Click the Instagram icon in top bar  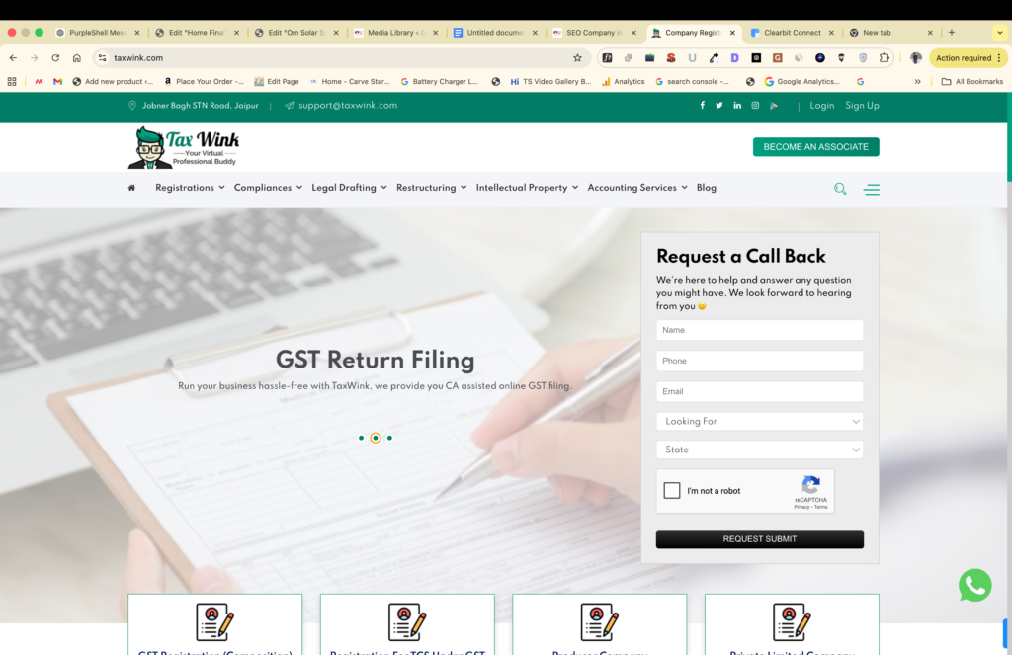(755, 106)
